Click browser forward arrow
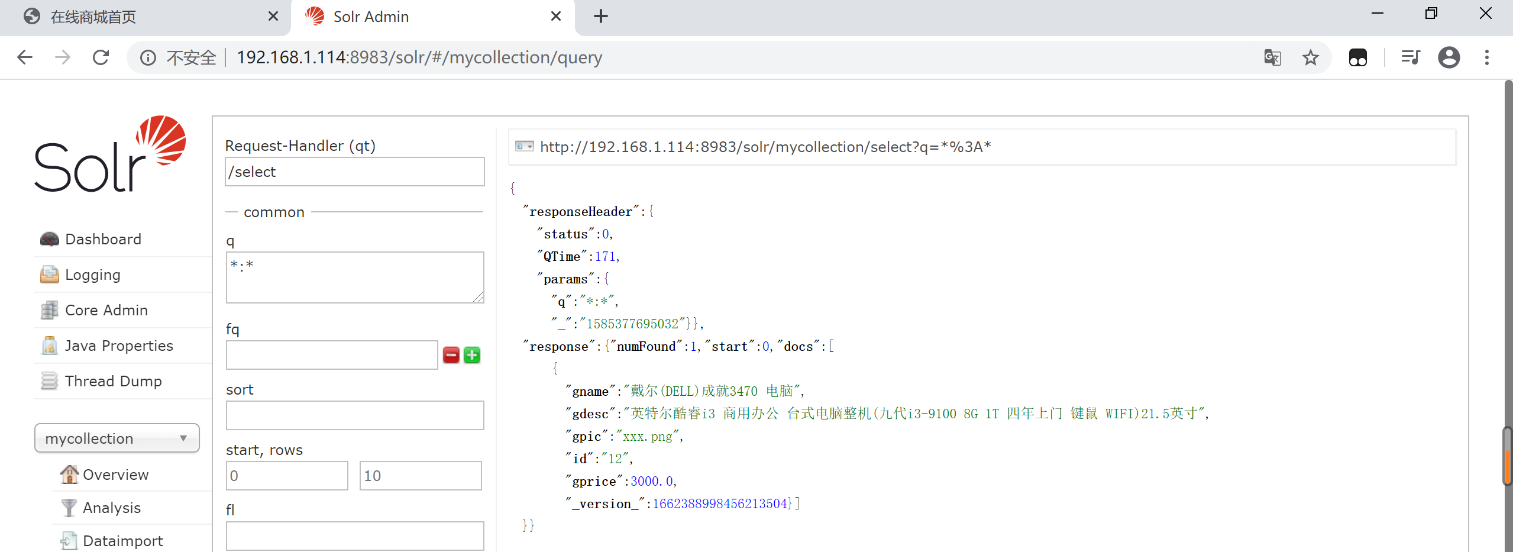 (62, 57)
